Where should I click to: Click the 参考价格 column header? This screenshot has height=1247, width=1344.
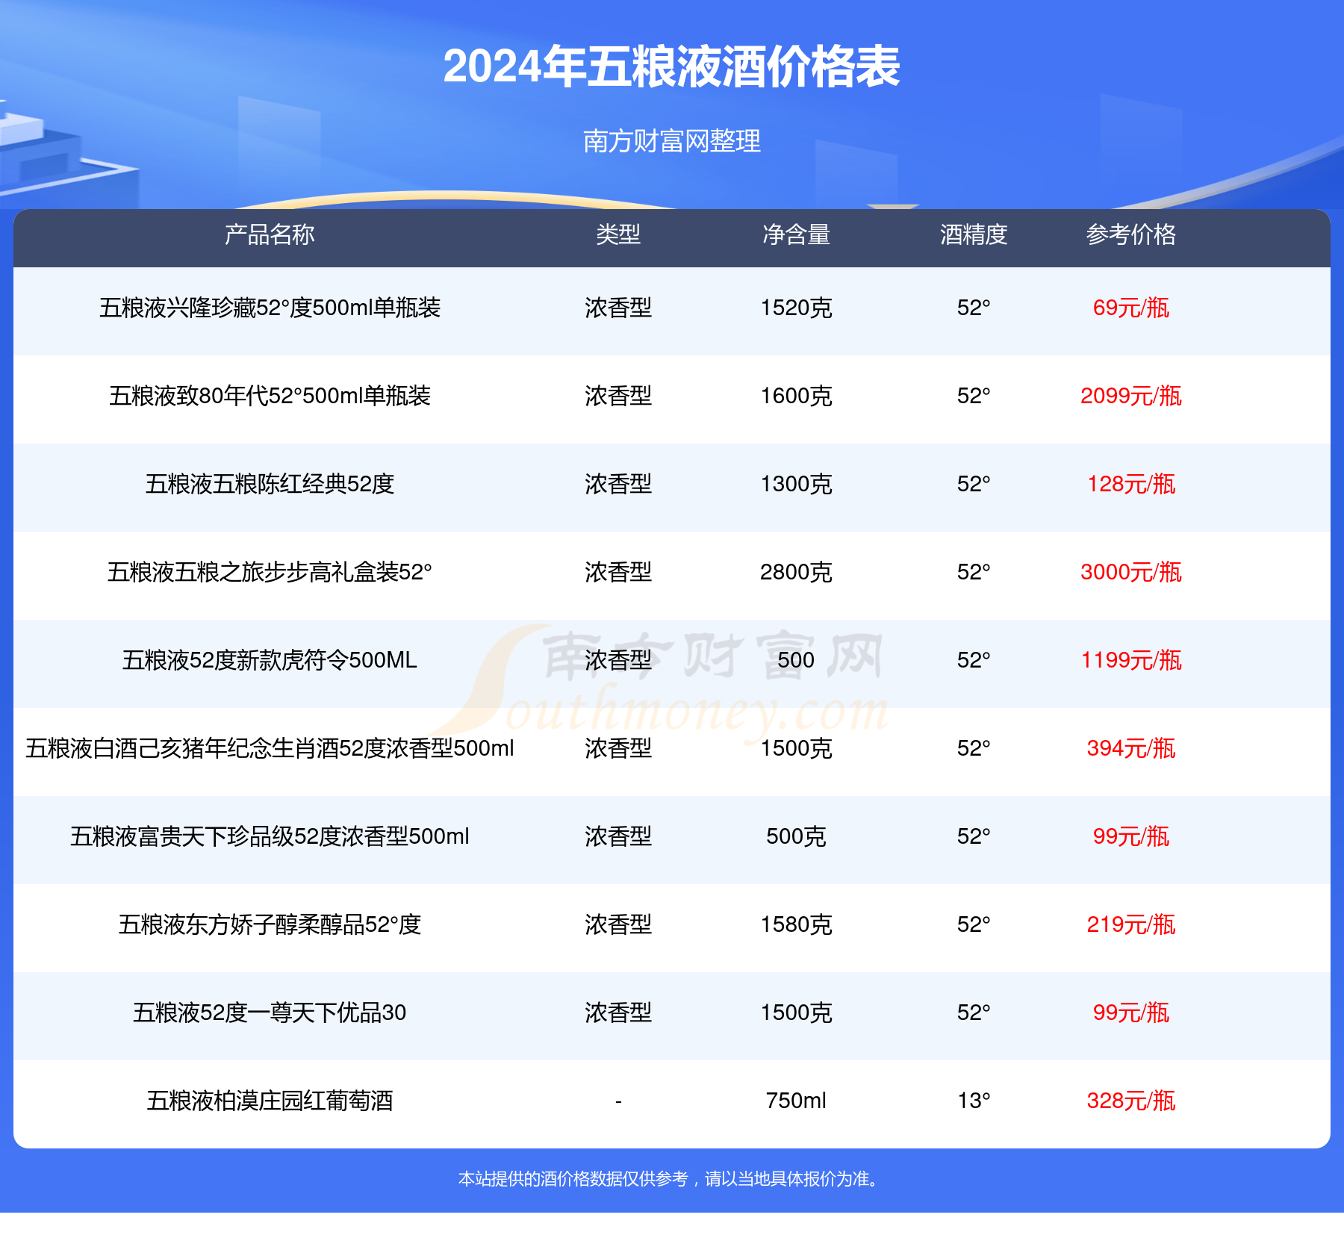coord(1131,234)
